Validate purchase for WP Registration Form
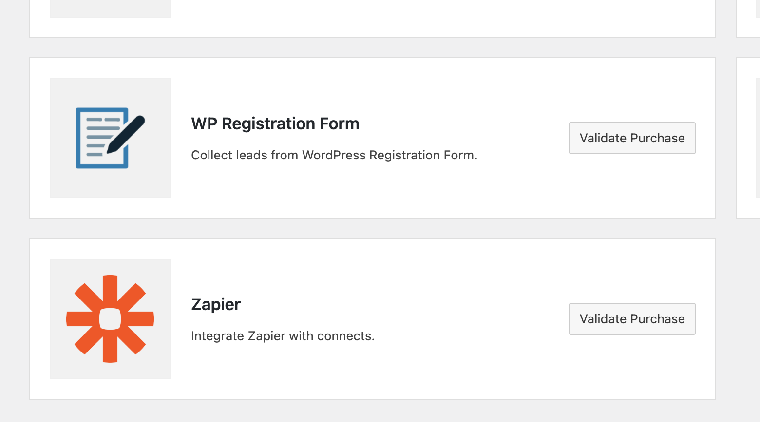Image resolution: width=760 pixels, height=422 pixels. click(x=632, y=138)
